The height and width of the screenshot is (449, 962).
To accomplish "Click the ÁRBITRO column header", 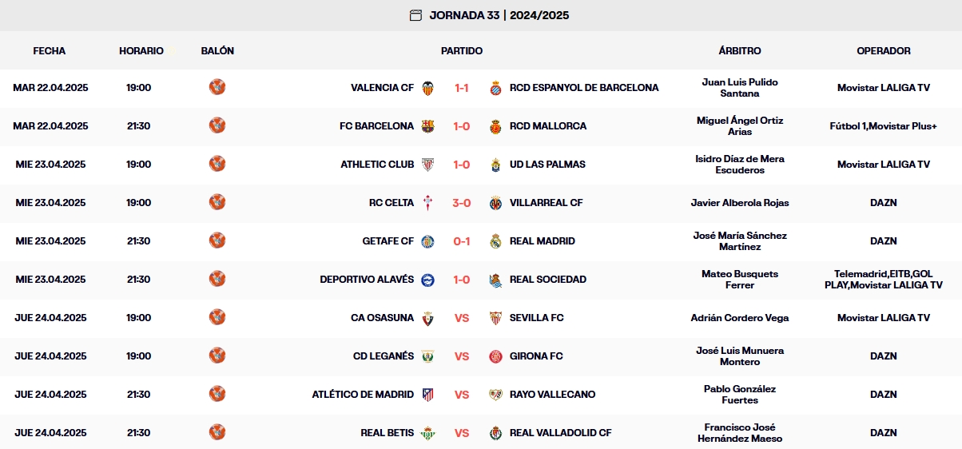I will tap(740, 50).
